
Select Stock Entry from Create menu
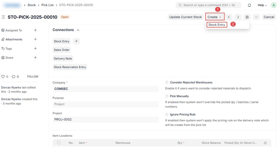217,25
